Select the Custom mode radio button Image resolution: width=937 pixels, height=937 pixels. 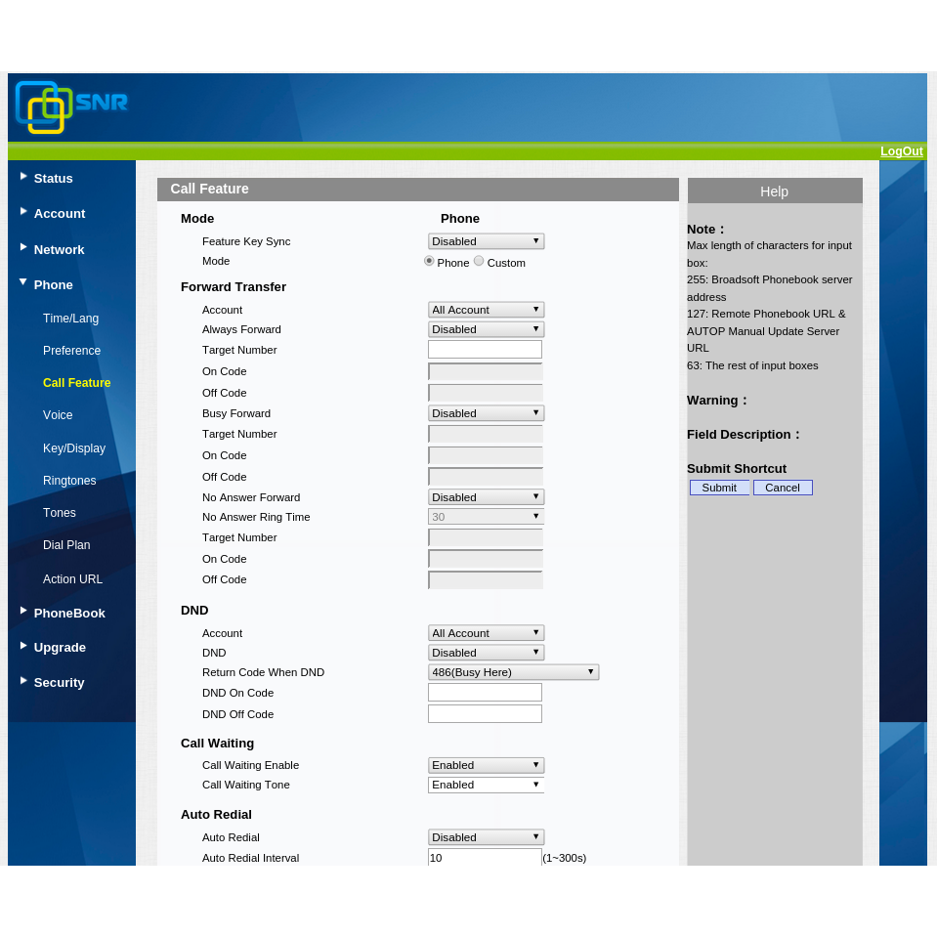pyautogui.click(x=479, y=261)
